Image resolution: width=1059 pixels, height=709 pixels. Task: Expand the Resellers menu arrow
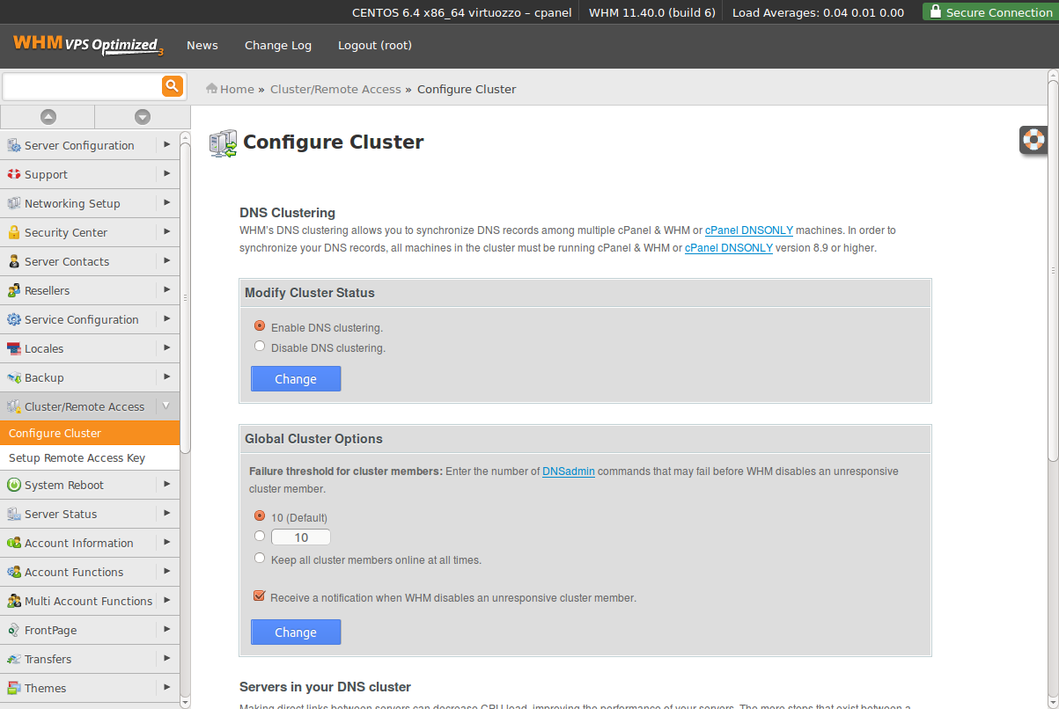click(166, 289)
